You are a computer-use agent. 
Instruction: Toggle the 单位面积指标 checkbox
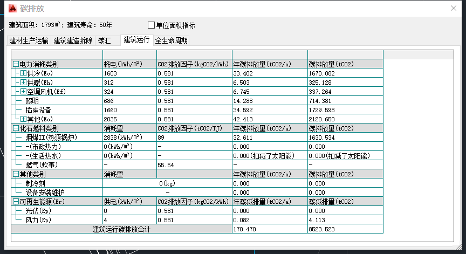click(x=152, y=25)
